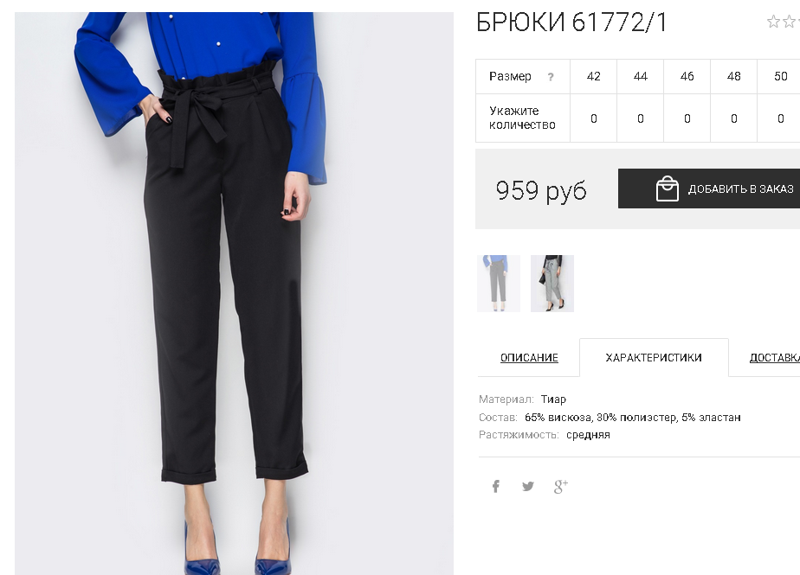Enlarge the main black trousers product photo
Viewport: 800px width, 575px height.
(x=234, y=294)
